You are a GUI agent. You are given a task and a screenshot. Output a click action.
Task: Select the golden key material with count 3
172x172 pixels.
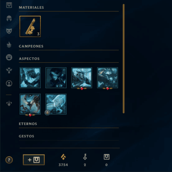pos(30,26)
